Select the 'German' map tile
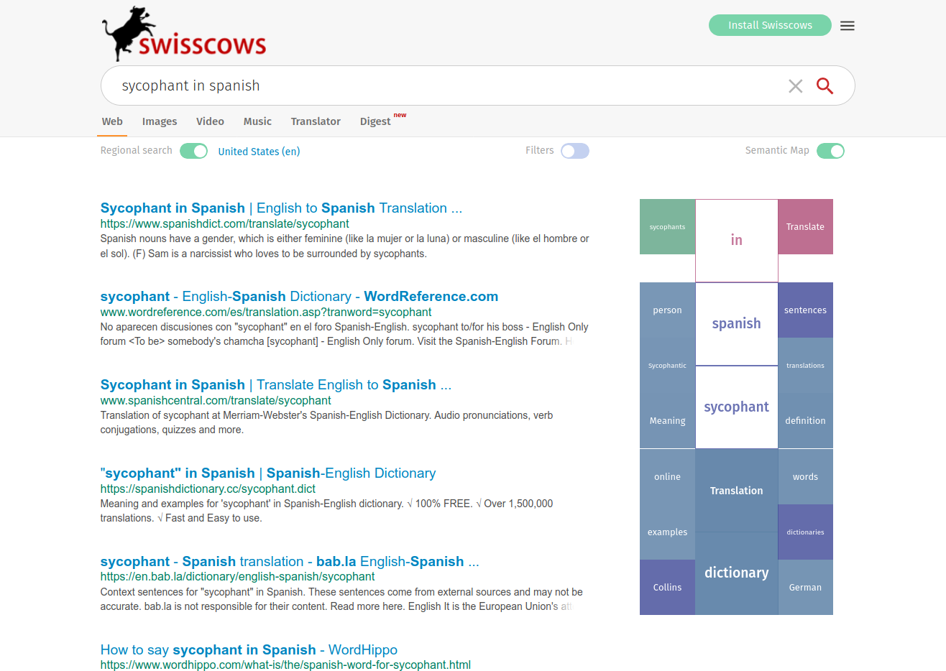 coord(805,588)
